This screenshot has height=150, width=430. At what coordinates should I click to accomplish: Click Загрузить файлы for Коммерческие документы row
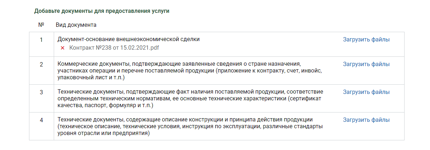pos(366,64)
